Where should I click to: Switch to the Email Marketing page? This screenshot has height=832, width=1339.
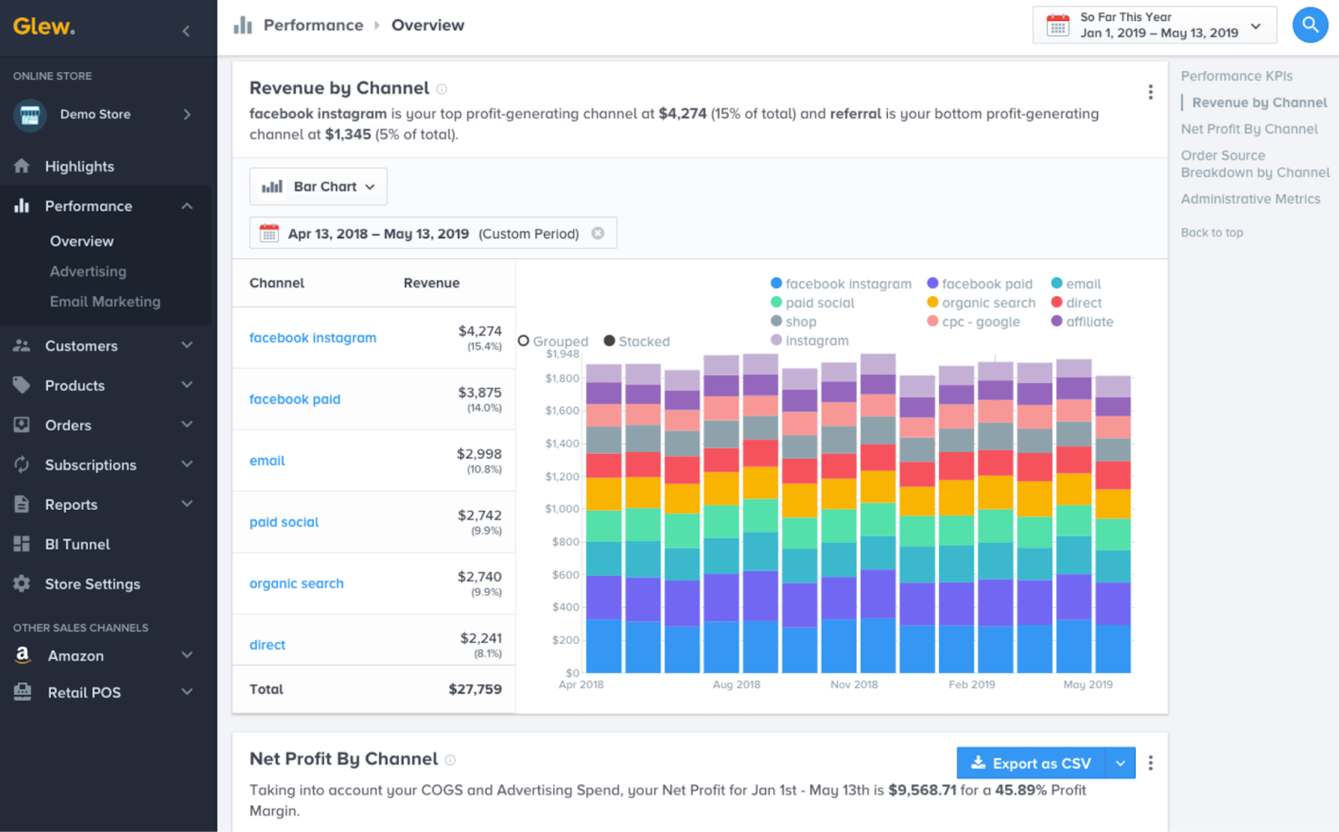click(105, 301)
